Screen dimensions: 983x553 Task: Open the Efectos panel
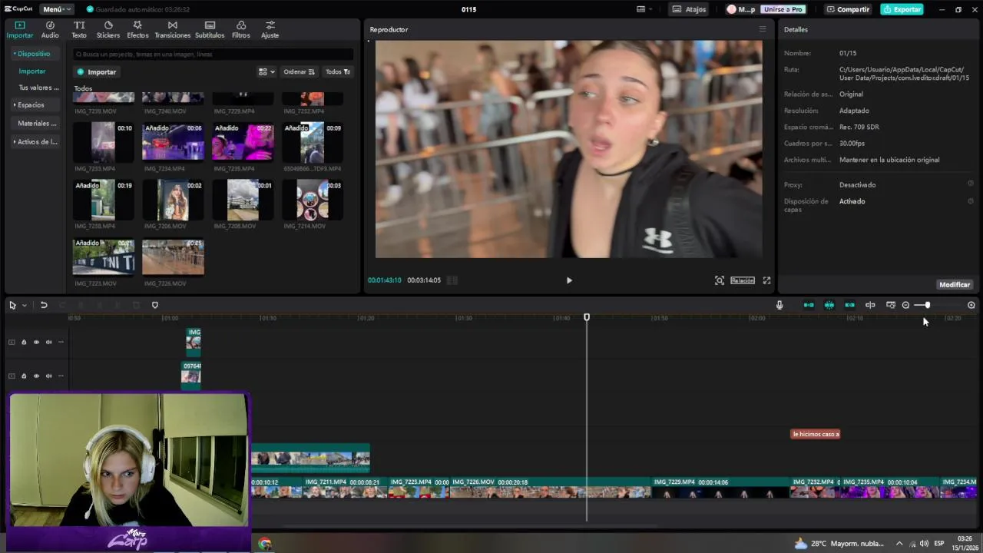click(x=137, y=29)
